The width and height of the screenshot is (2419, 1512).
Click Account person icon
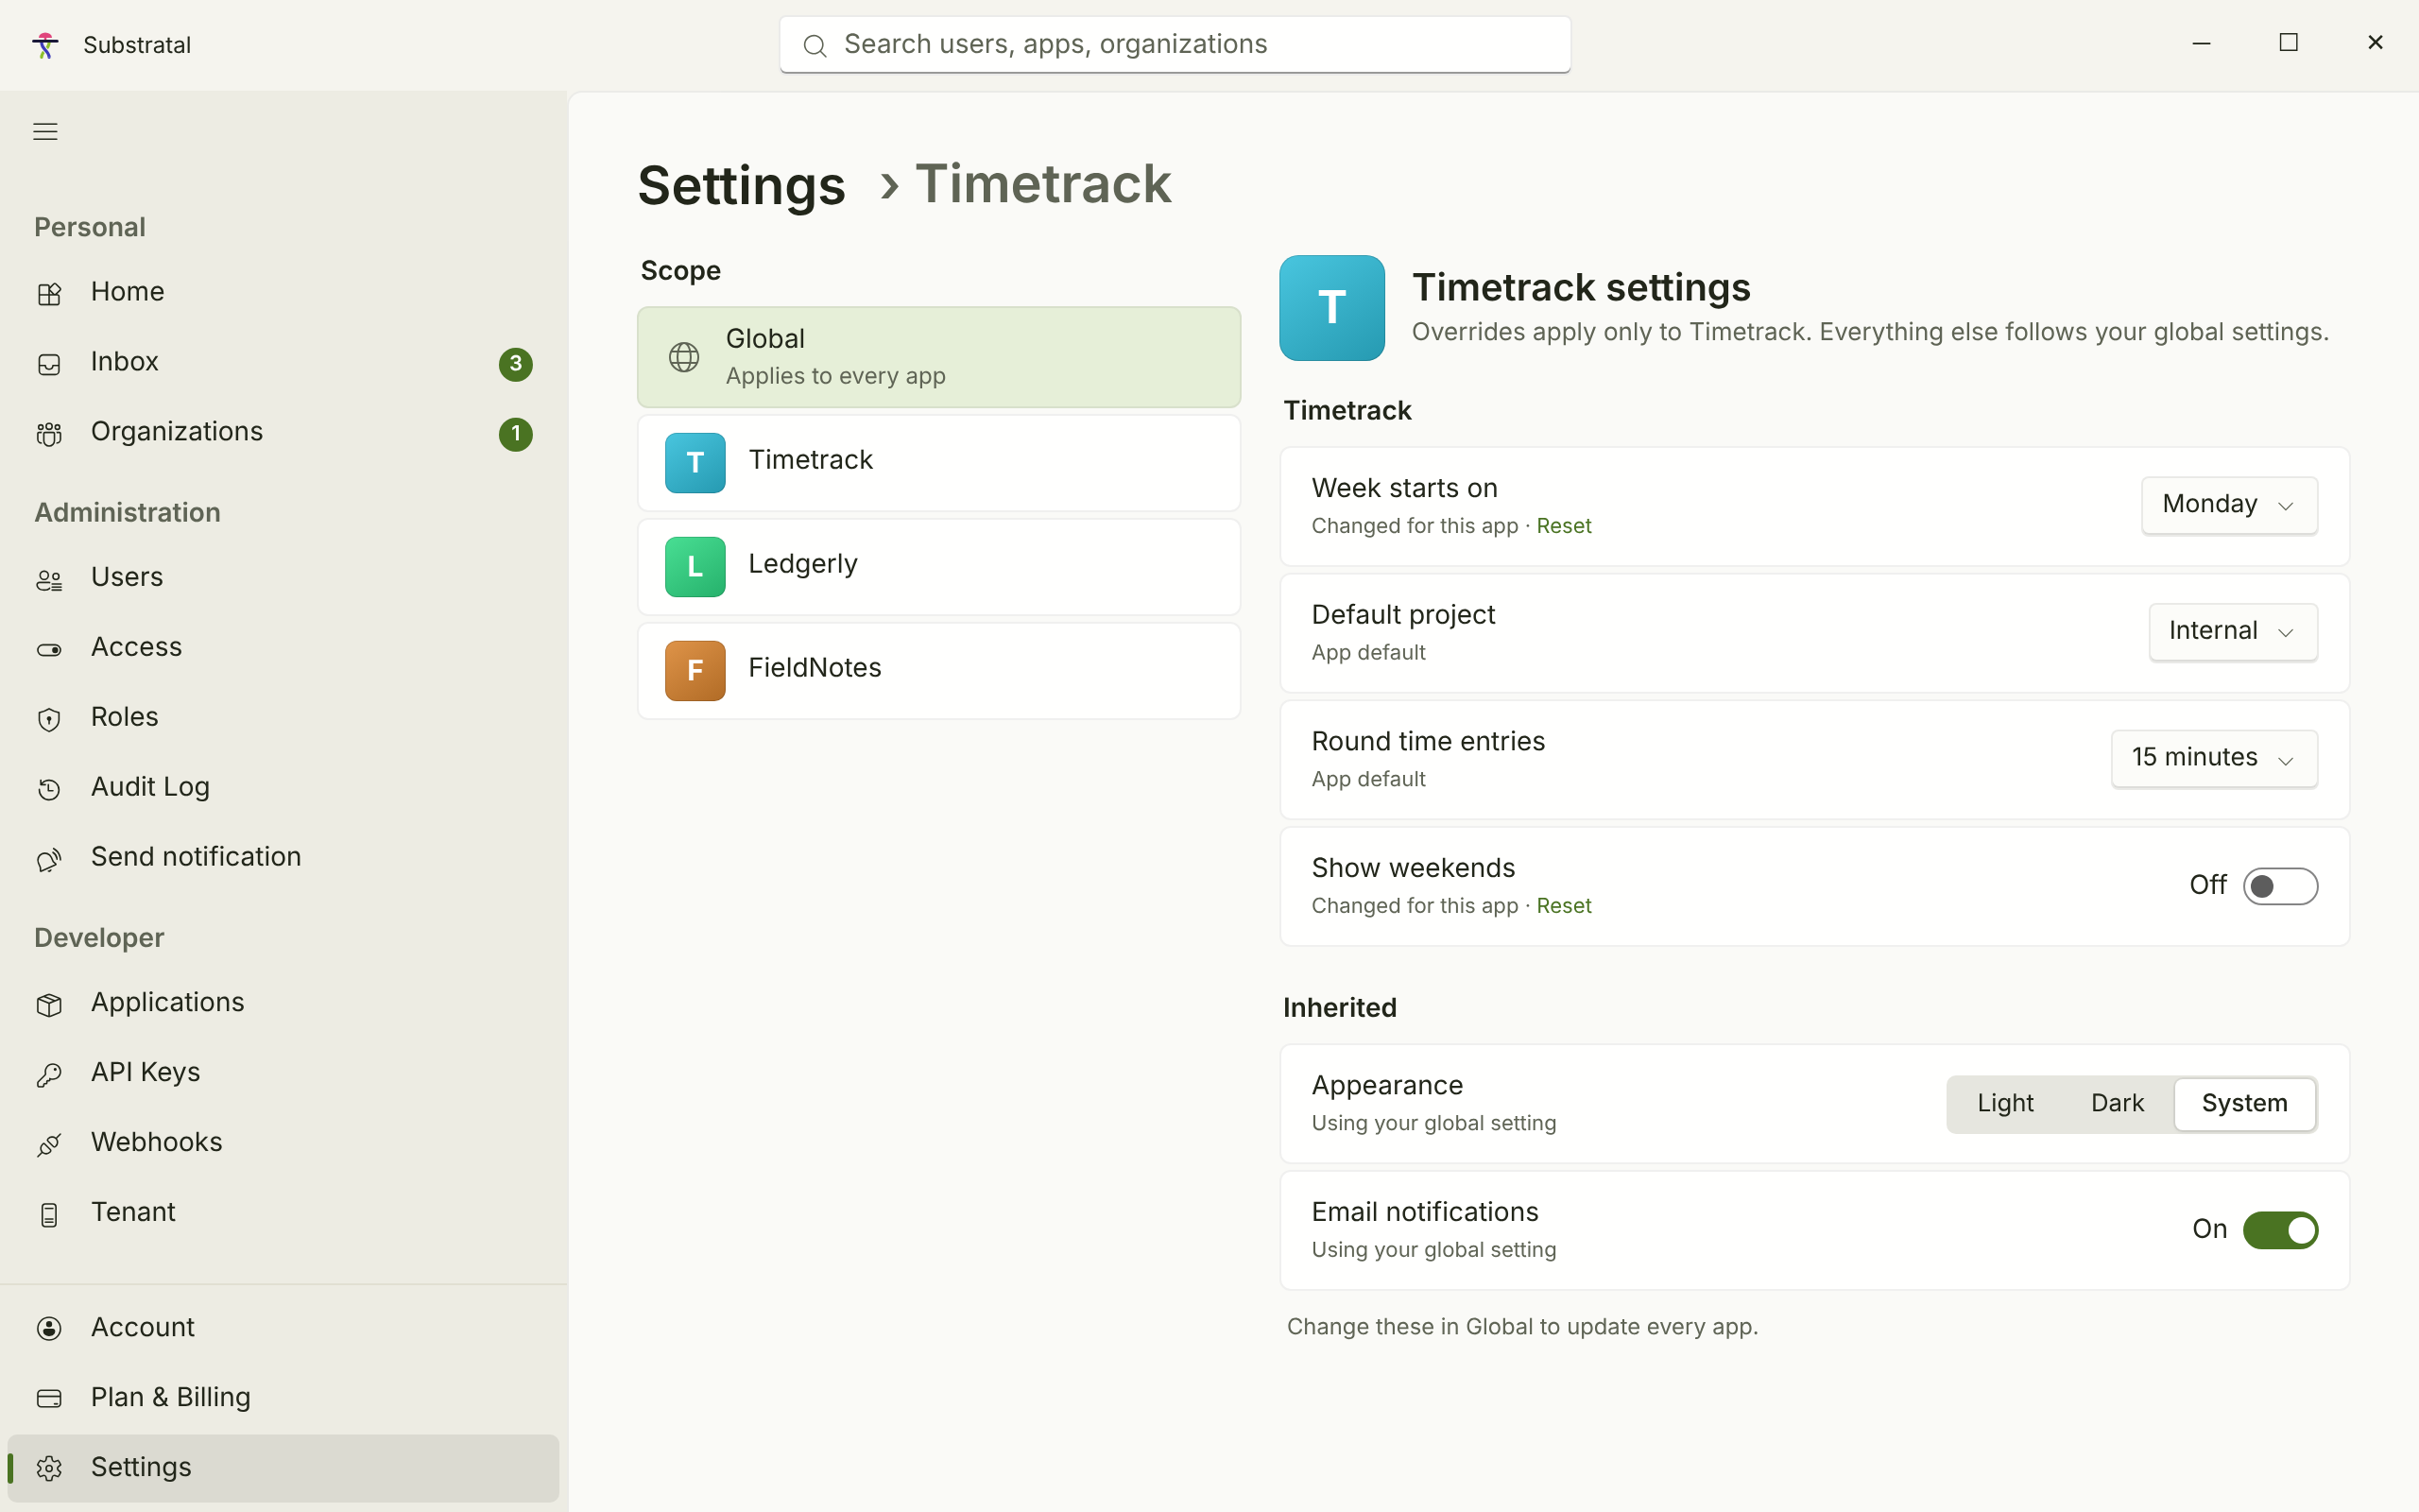click(x=49, y=1328)
